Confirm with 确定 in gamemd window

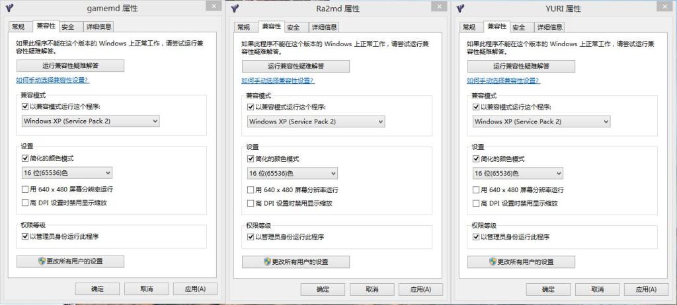[97, 288]
